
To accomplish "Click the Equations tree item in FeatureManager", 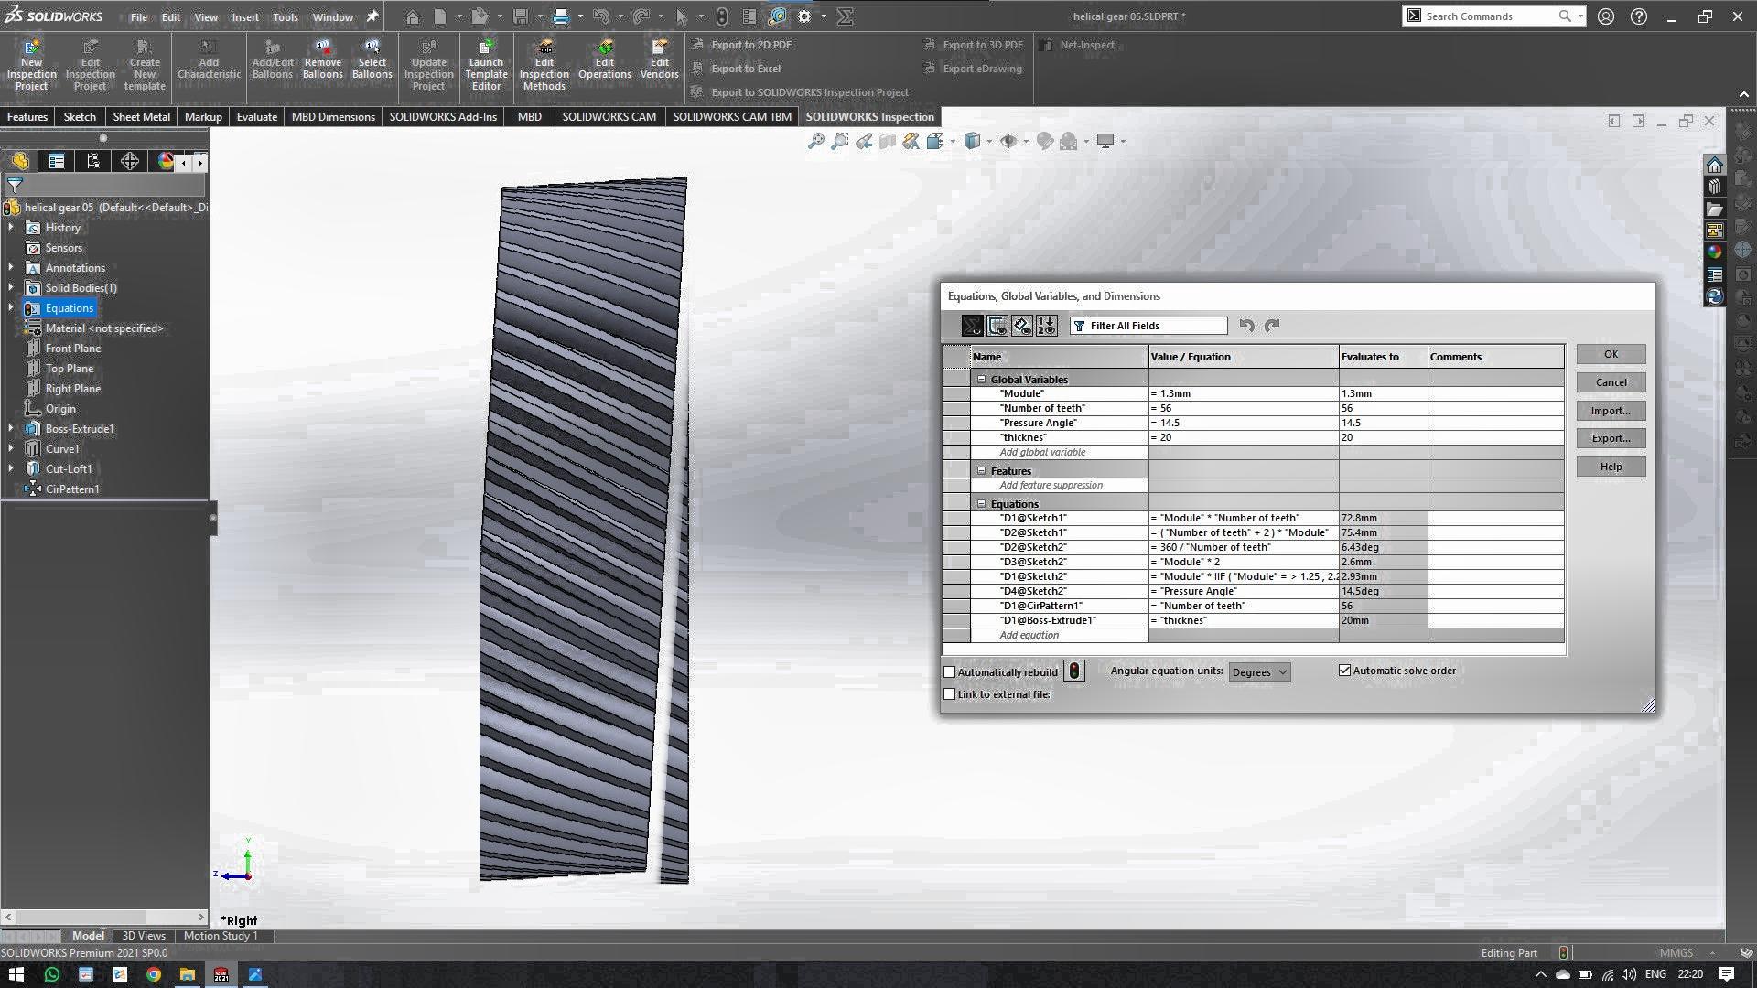I will (69, 307).
